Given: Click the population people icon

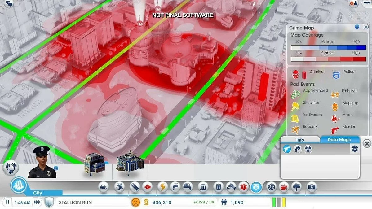Looking at the screenshot, I should [224, 202].
